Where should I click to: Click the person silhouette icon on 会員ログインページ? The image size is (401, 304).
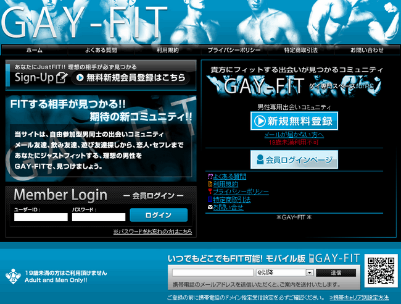coord(260,159)
